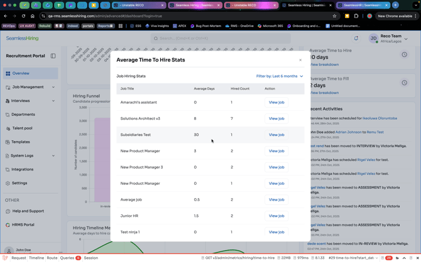Click the Settings gear icon in sidebar

tap(8, 183)
